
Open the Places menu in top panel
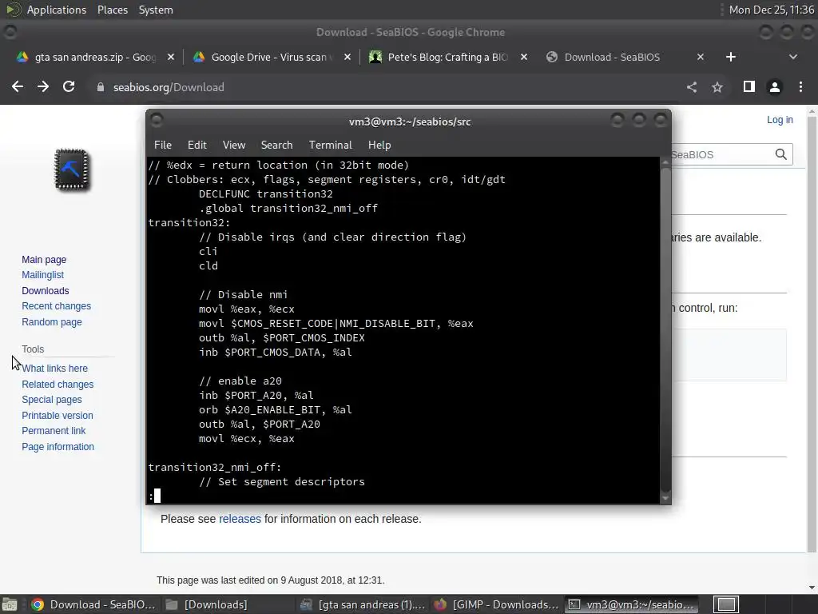pyautogui.click(x=112, y=10)
